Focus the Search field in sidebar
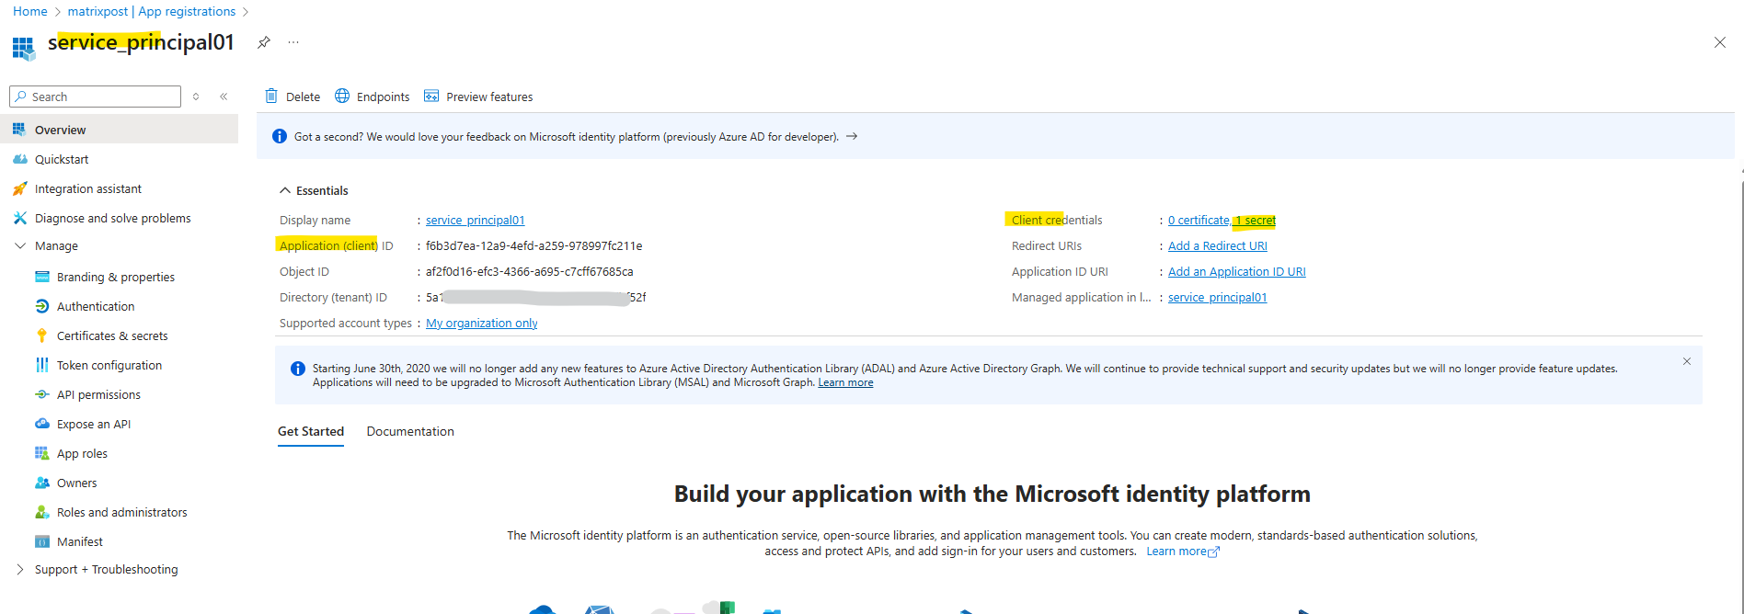The image size is (1744, 614). 95,97
